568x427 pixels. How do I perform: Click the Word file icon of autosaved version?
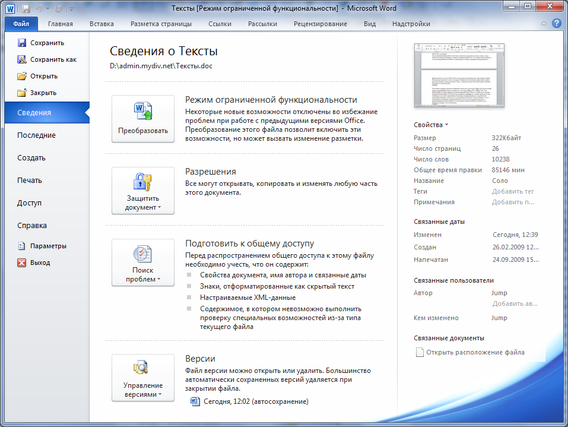195,401
